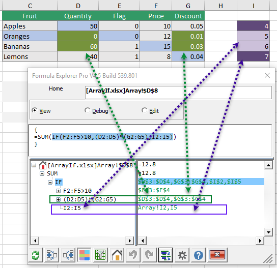Select the Debug radio button

[87, 110]
